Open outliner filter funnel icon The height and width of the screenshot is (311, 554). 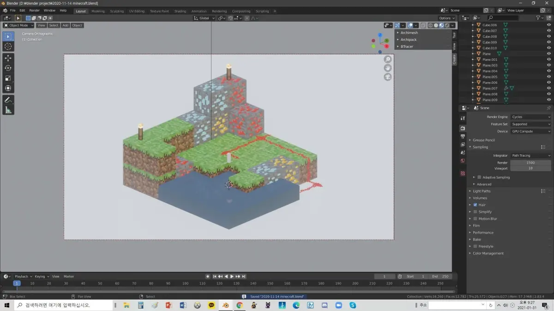539,18
